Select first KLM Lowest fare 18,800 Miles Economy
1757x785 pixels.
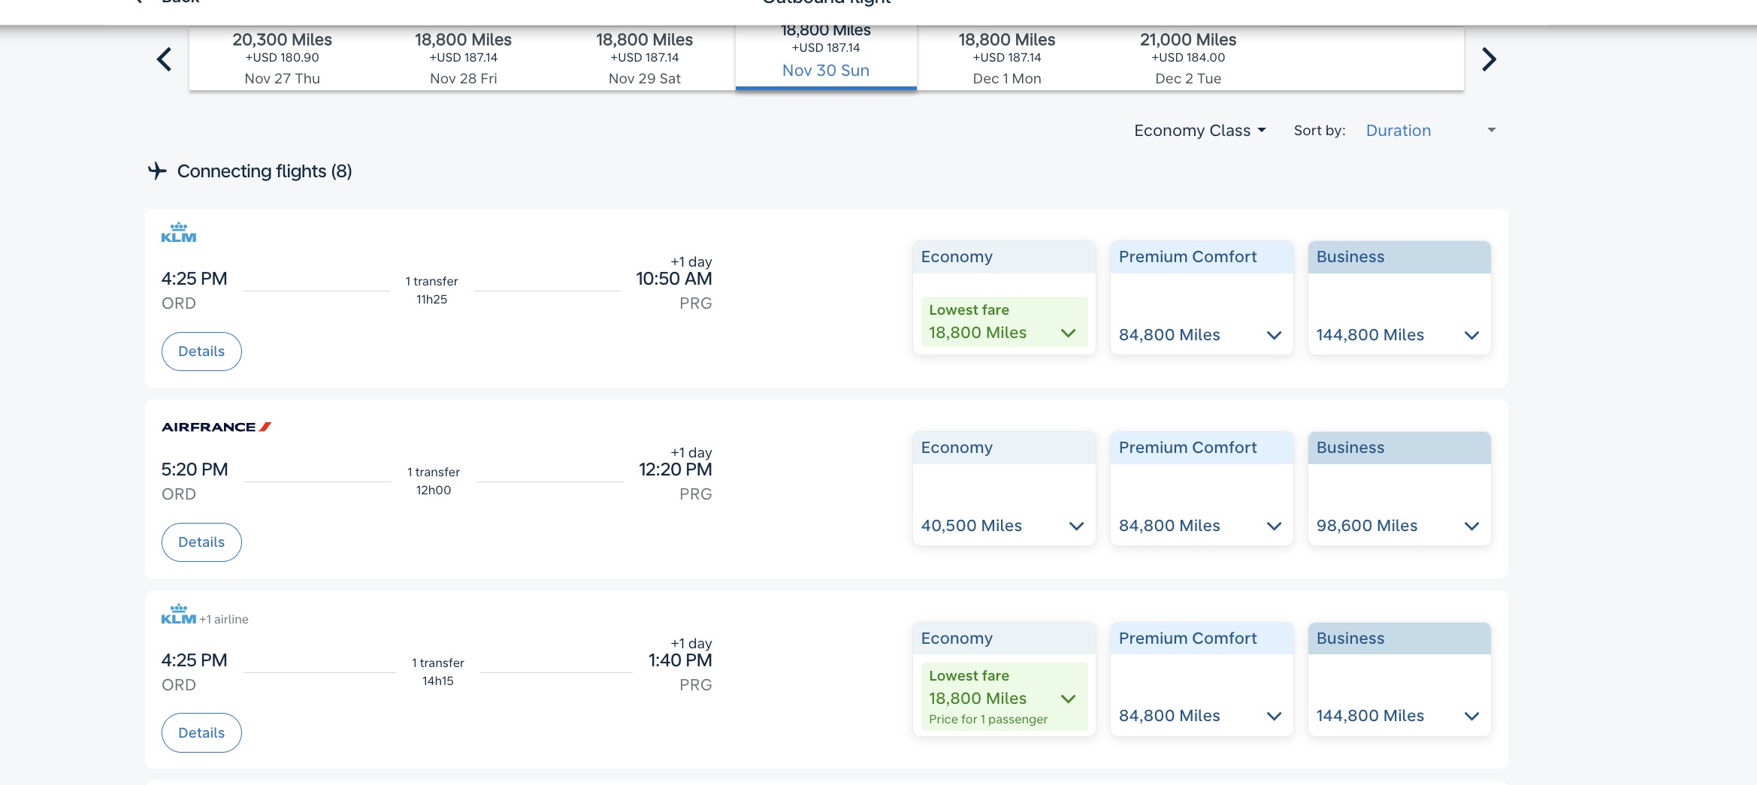[x=1003, y=322]
